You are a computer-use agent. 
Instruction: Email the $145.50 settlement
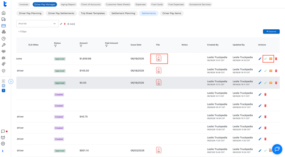[271, 71]
